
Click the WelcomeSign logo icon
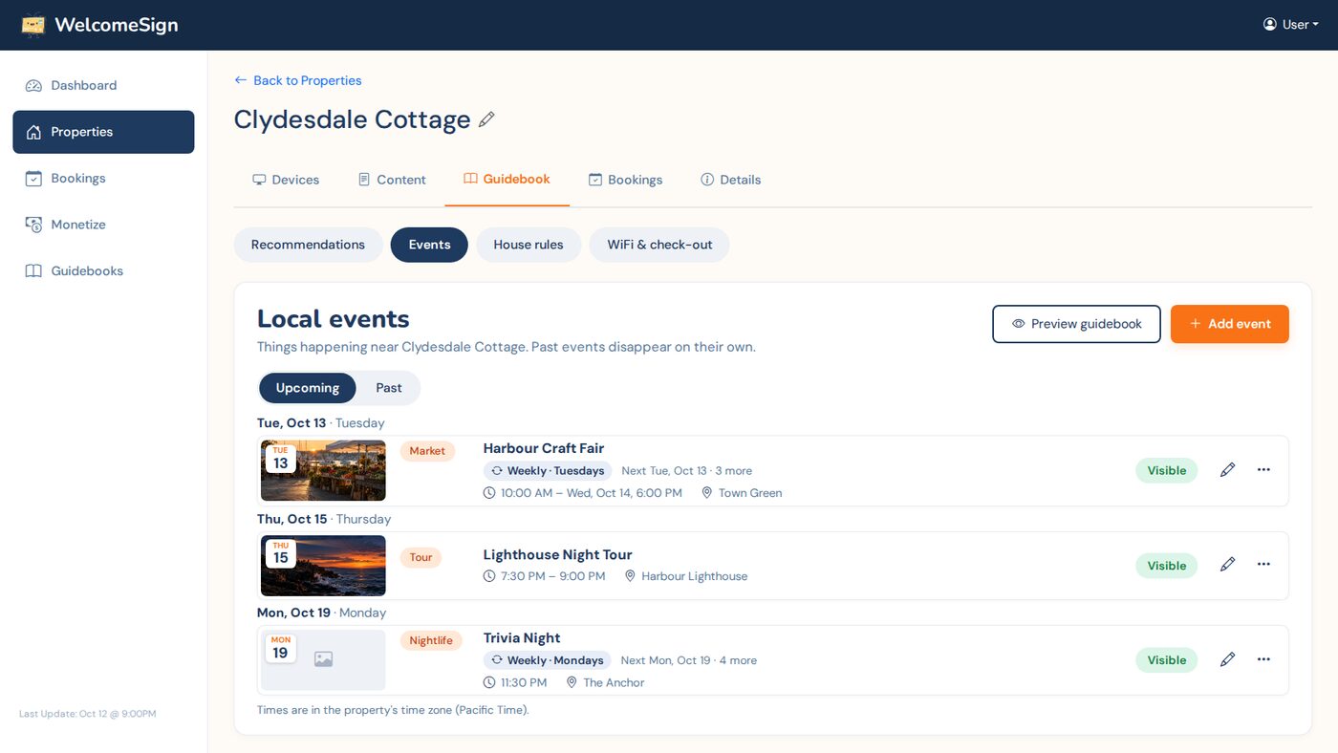tap(33, 25)
